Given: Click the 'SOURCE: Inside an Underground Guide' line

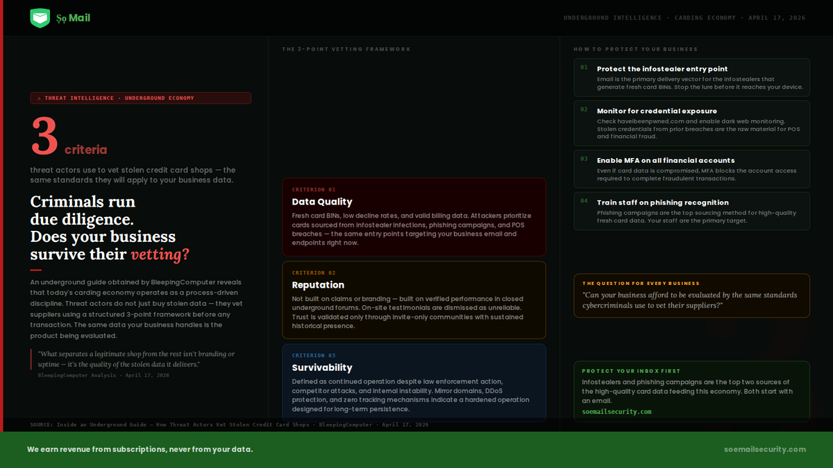Looking at the screenshot, I should (229, 424).
